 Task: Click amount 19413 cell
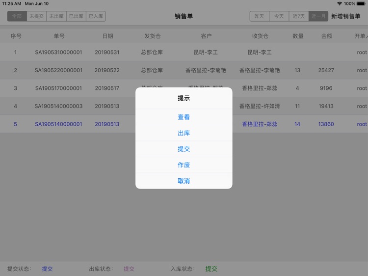pyautogui.click(x=326, y=106)
